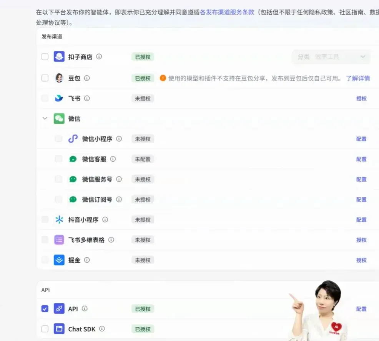
Task: Open info tooltip next to 抖音小程序
Action: pyautogui.click(x=105, y=220)
